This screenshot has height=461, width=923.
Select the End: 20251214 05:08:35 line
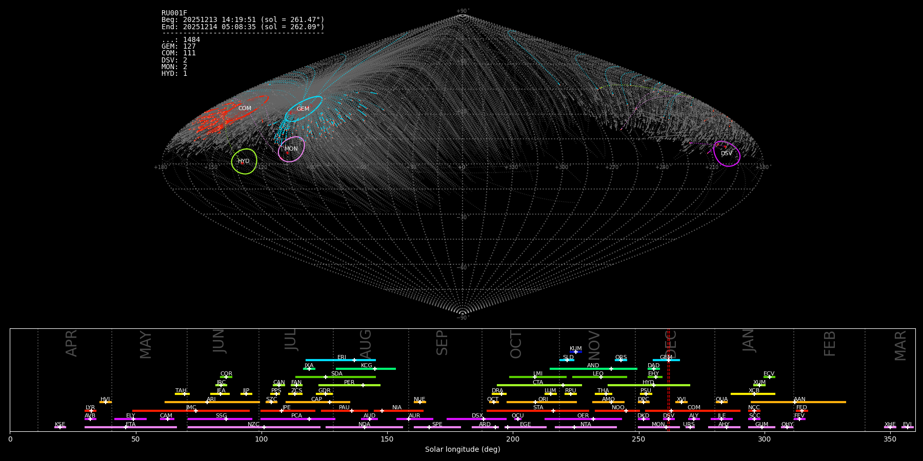tap(243, 27)
